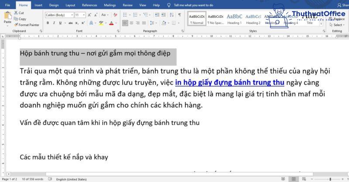Center the selected paragraph

(132, 23)
